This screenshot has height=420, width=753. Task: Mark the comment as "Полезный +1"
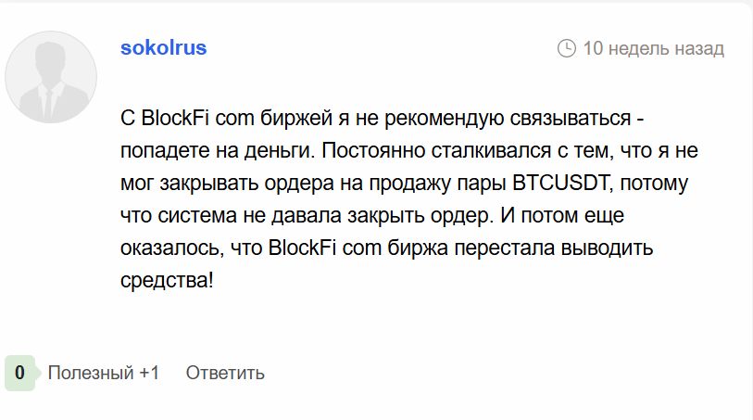coord(104,373)
